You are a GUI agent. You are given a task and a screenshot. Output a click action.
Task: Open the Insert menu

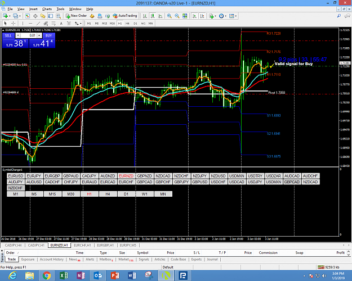[x=33, y=9]
